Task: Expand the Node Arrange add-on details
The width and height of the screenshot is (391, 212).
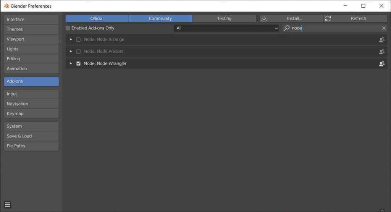Action: pos(71,39)
